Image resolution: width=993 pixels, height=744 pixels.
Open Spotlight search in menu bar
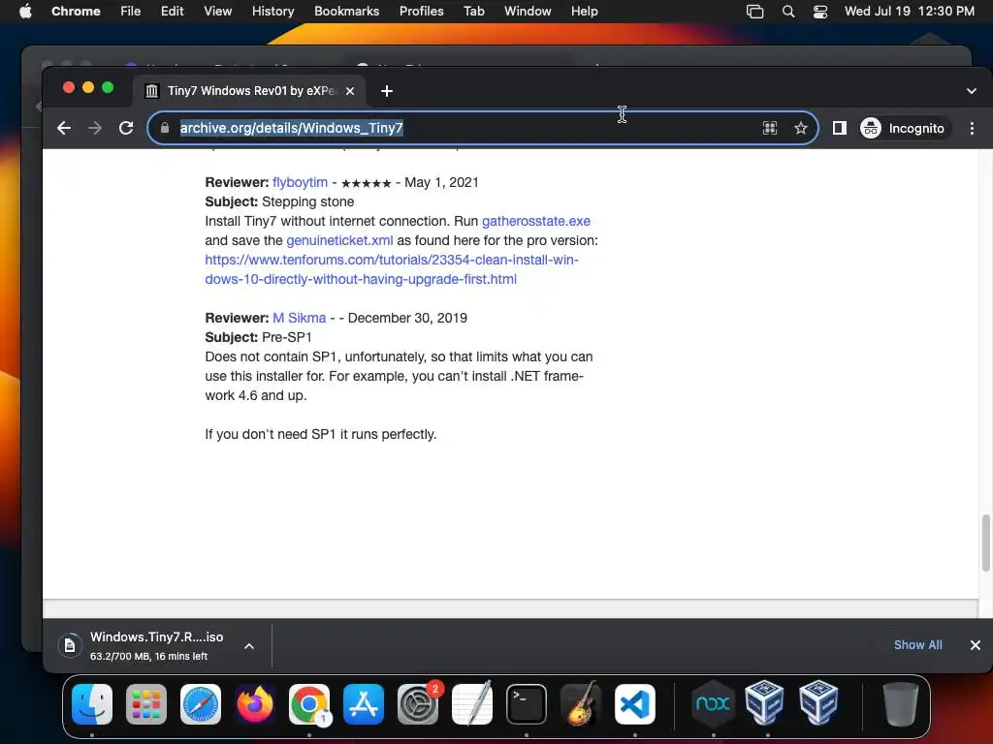click(787, 12)
